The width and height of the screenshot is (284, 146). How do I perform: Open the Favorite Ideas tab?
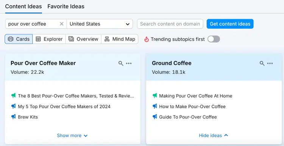tap(66, 6)
